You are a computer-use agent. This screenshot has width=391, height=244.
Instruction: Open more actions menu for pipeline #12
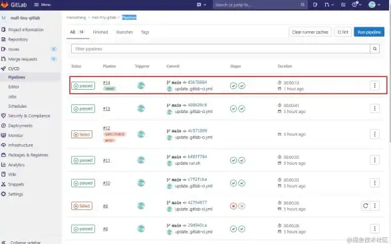tap(374, 134)
